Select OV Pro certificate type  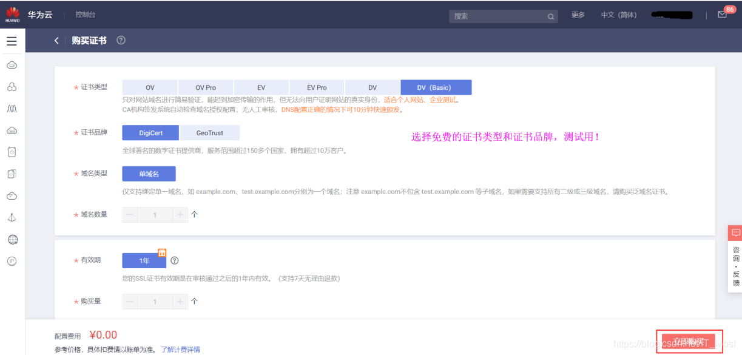[206, 87]
